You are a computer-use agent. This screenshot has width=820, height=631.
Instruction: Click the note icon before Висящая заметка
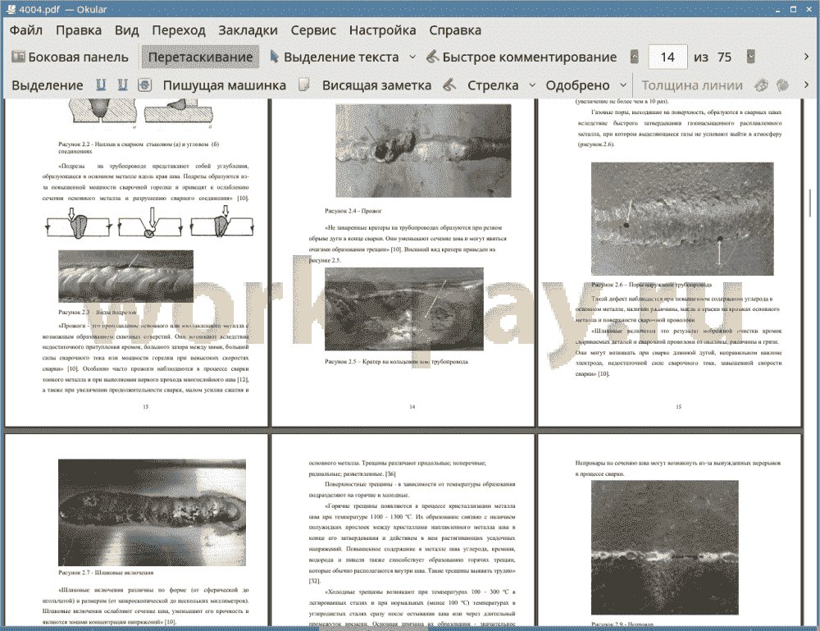pos(304,85)
